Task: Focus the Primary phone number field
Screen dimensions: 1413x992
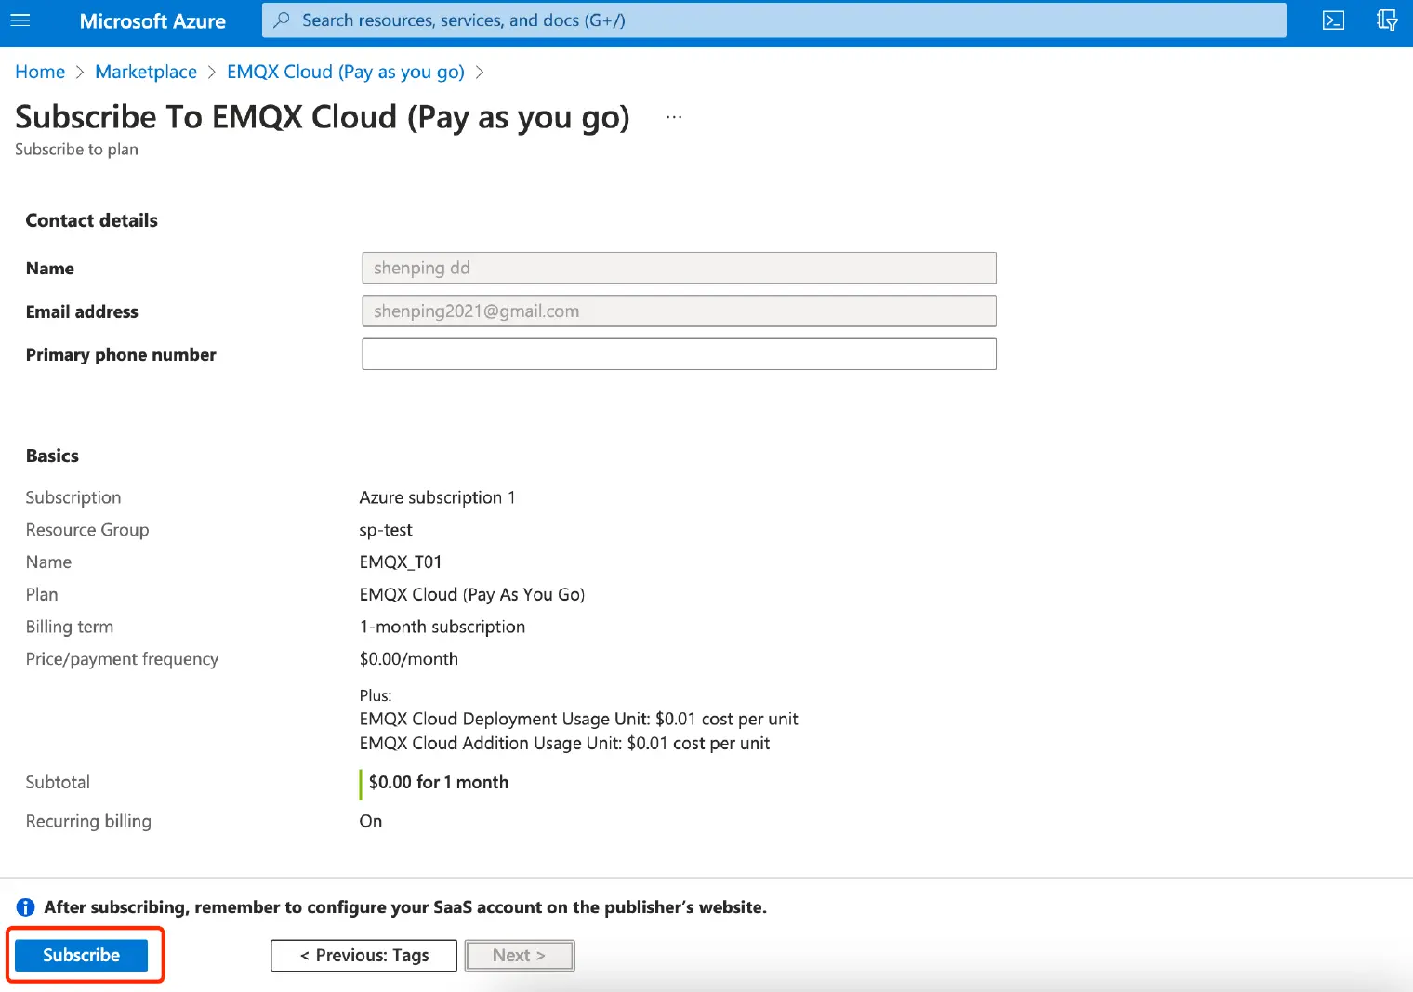Action: pos(679,353)
